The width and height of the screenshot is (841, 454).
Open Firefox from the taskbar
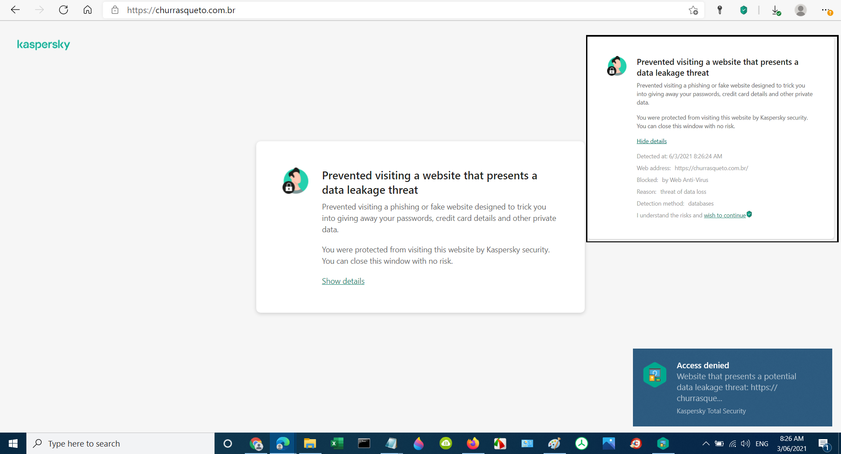pyautogui.click(x=473, y=444)
